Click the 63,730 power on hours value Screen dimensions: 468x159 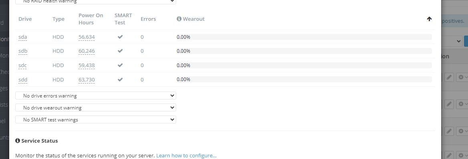(x=87, y=79)
